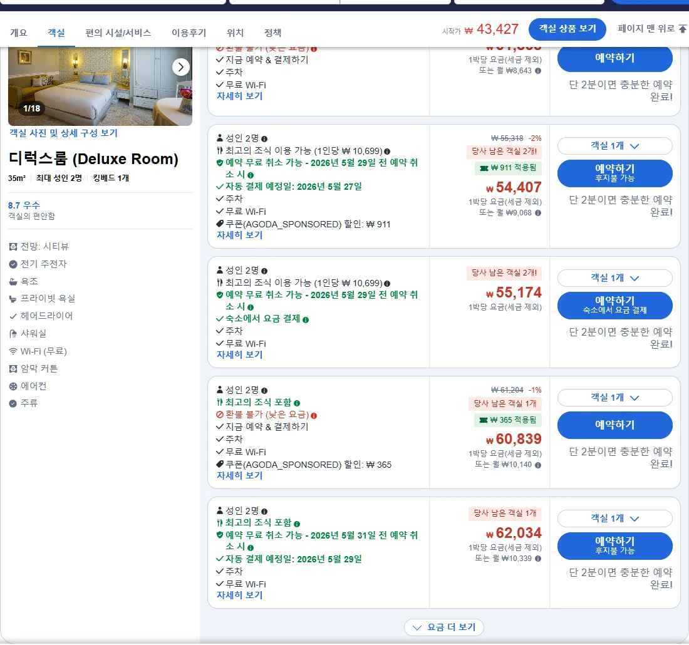Click 자세히 보기 in the ₩60,839 offer

pos(239,475)
